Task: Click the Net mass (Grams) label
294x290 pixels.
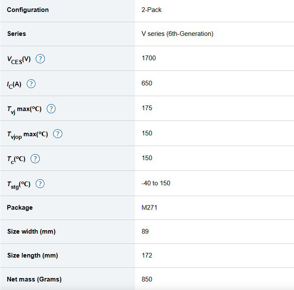Action: tap(34, 279)
